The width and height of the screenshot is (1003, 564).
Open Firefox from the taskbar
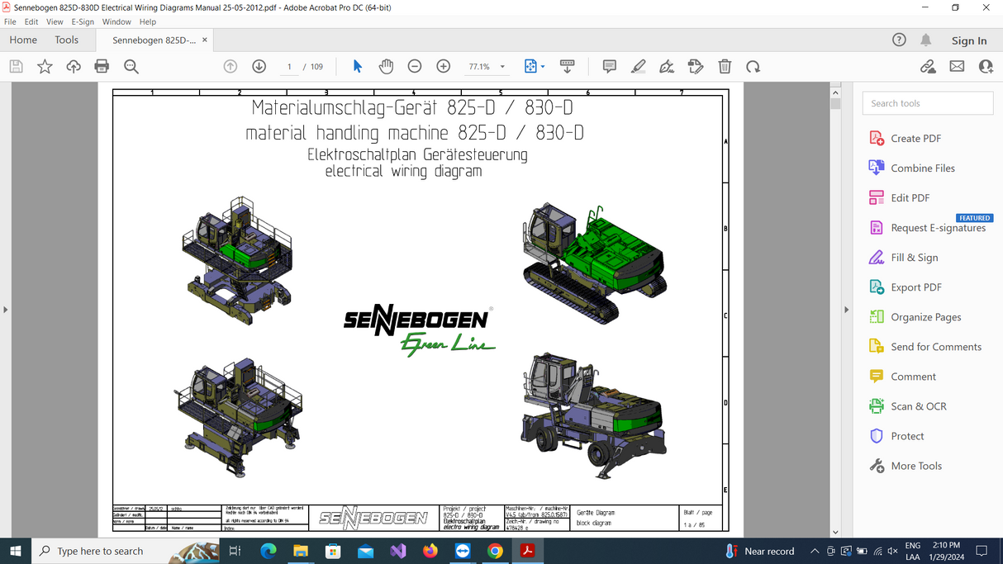click(430, 551)
